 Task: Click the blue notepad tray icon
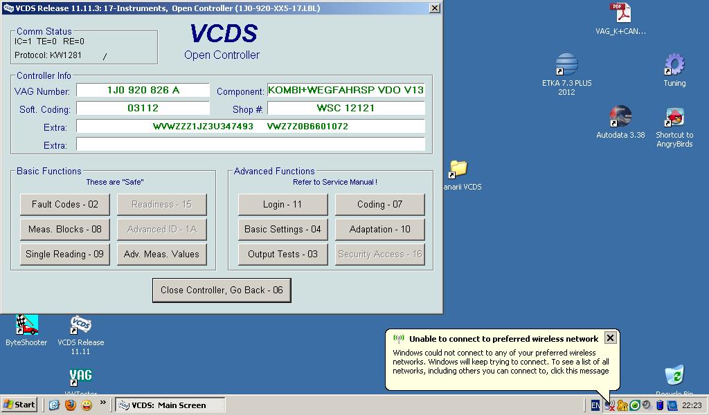pos(672,405)
